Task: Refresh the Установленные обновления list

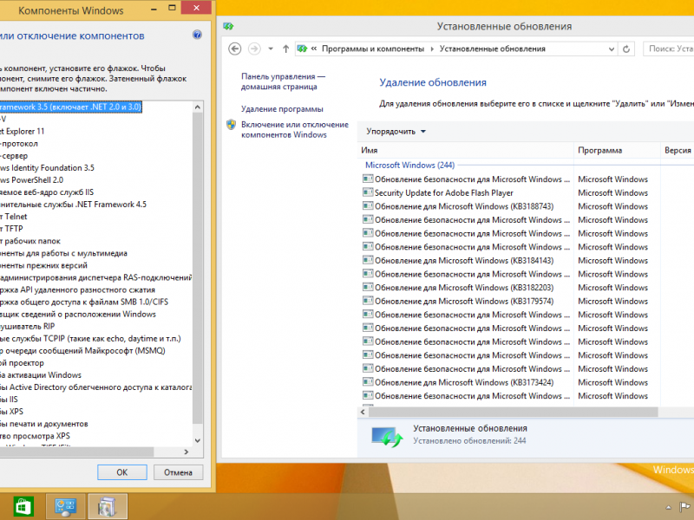Action: (x=625, y=49)
